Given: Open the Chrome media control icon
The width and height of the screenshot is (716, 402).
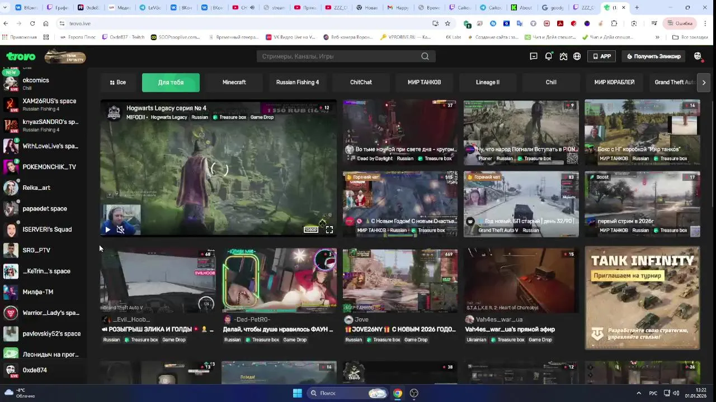Looking at the screenshot, I should coord(654,23).
